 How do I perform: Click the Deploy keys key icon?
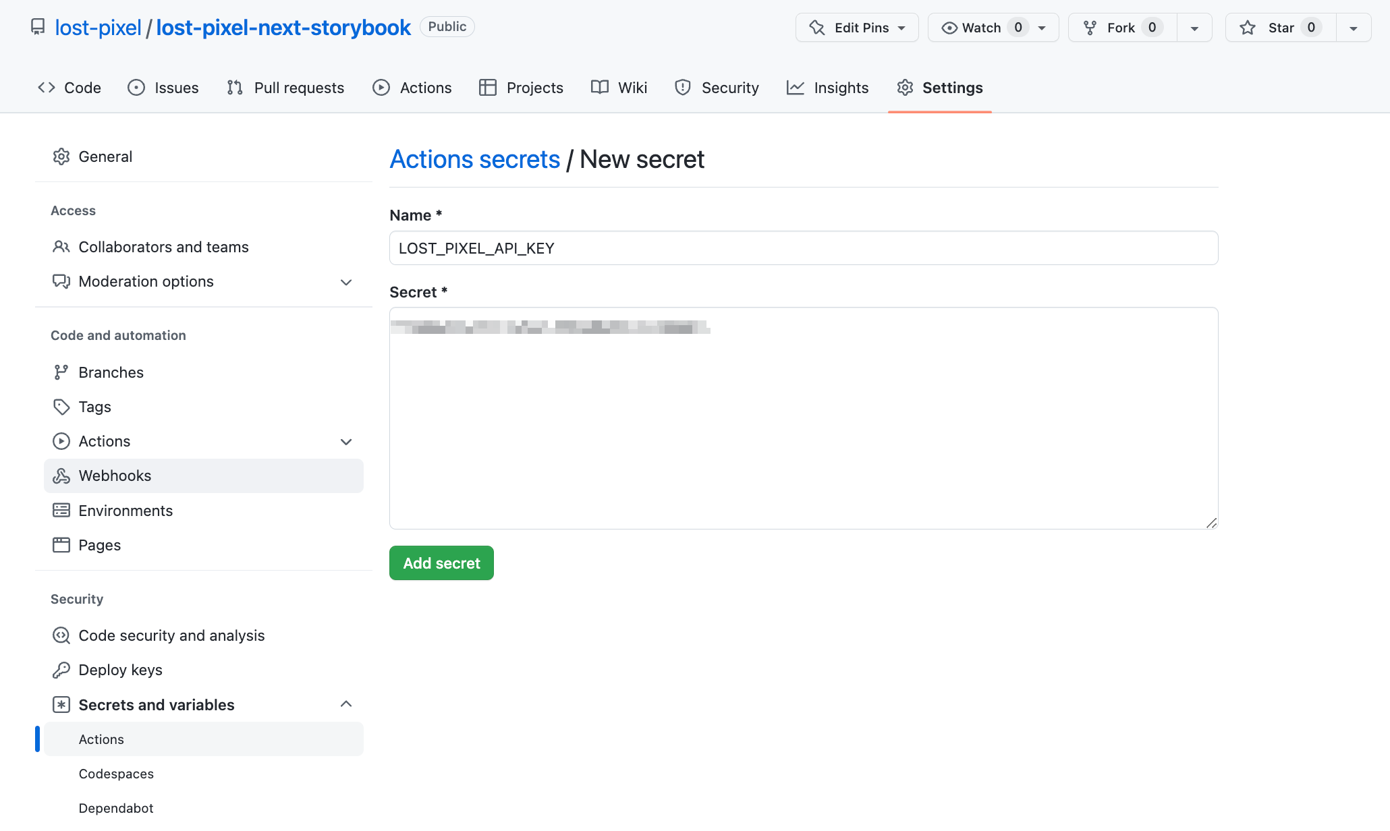pyautogui.click(x=61, y=670)
